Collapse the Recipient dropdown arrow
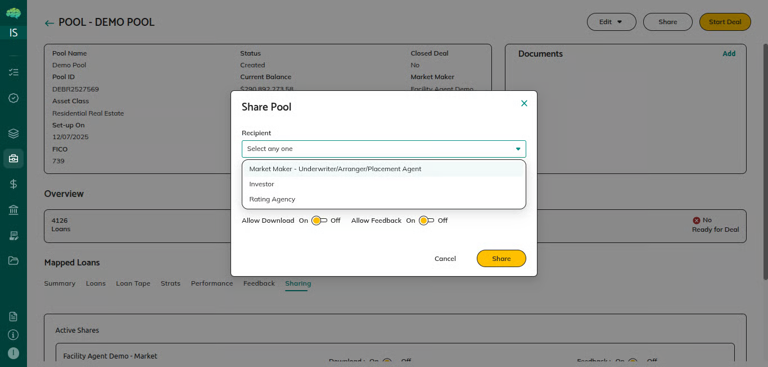This screenshot has height=367, width=768. coord(518,149)
